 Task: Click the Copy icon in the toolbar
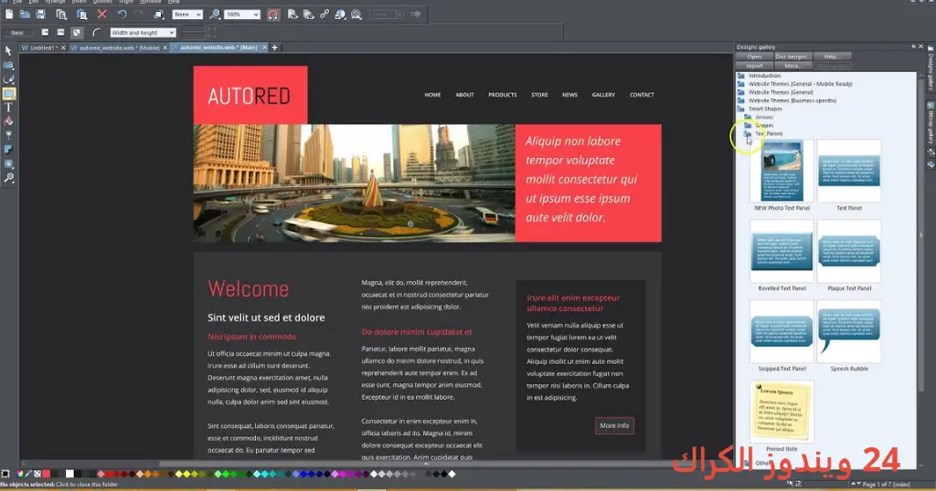point(61,15)
